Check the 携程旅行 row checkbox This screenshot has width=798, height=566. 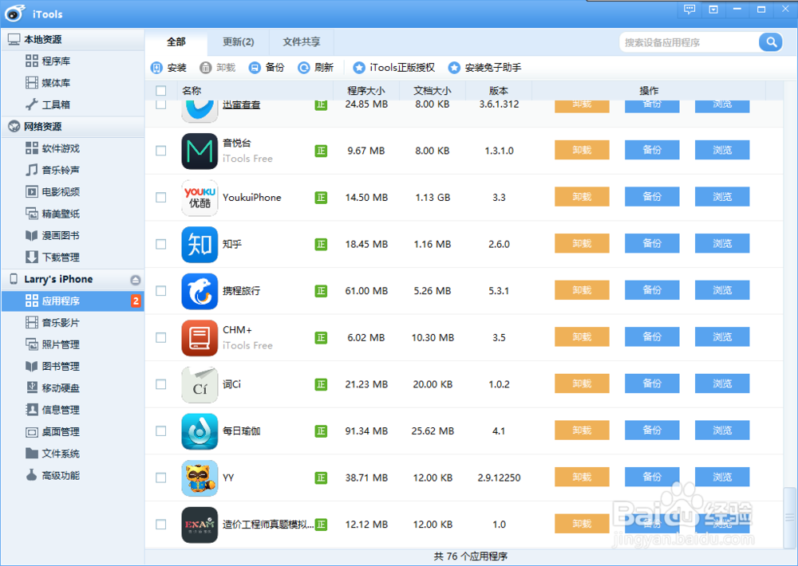point(161,291)
